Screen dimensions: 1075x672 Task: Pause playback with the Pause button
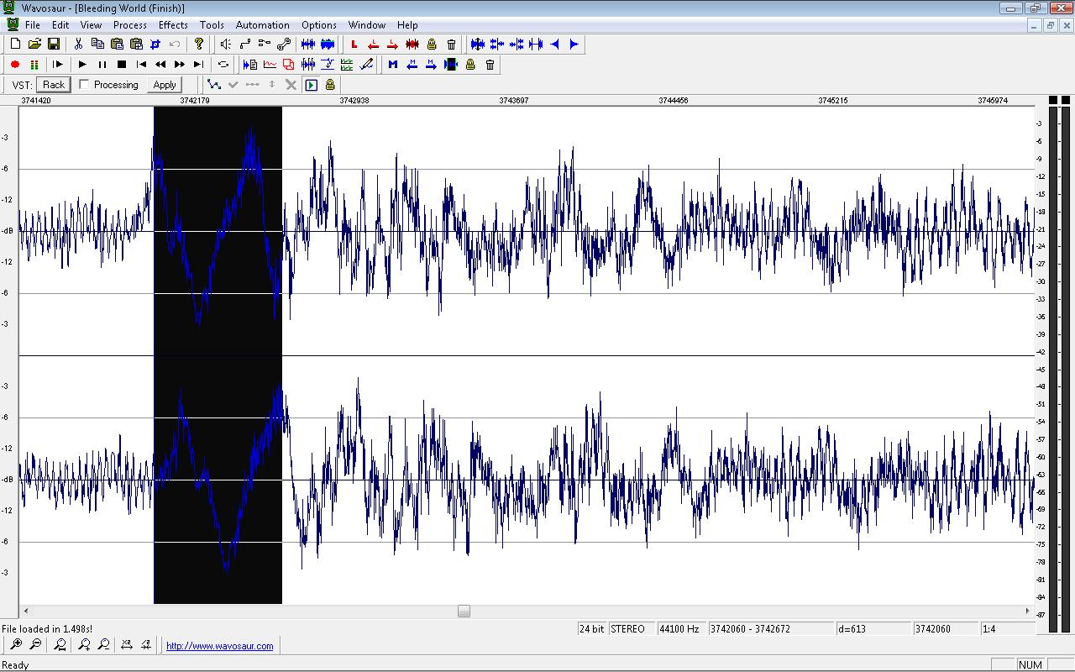tap(102, 65)
